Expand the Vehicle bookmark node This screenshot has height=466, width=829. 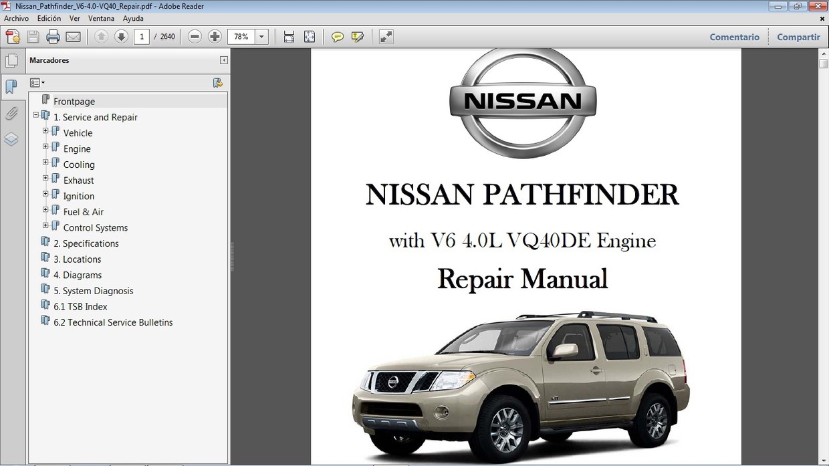click(45, 131)
